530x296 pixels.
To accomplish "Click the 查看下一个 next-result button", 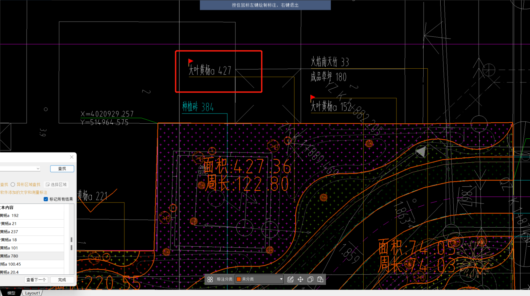I will pos(36,280).
